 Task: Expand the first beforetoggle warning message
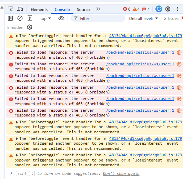pos(17,36)
